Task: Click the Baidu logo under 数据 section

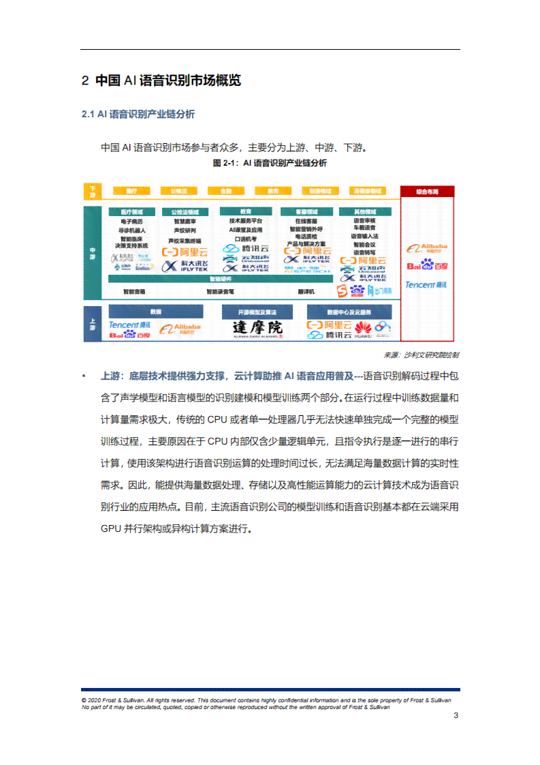Action: [129, 335]
